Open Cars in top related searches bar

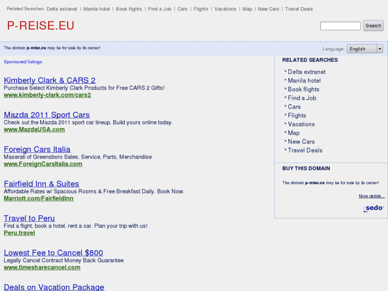coord(183,9)
